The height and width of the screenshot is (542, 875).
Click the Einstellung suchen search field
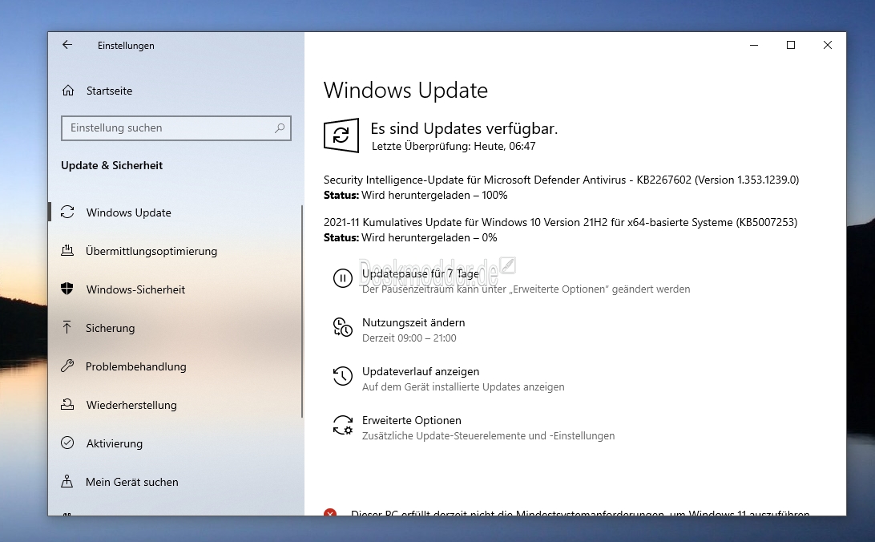(176, 127)
